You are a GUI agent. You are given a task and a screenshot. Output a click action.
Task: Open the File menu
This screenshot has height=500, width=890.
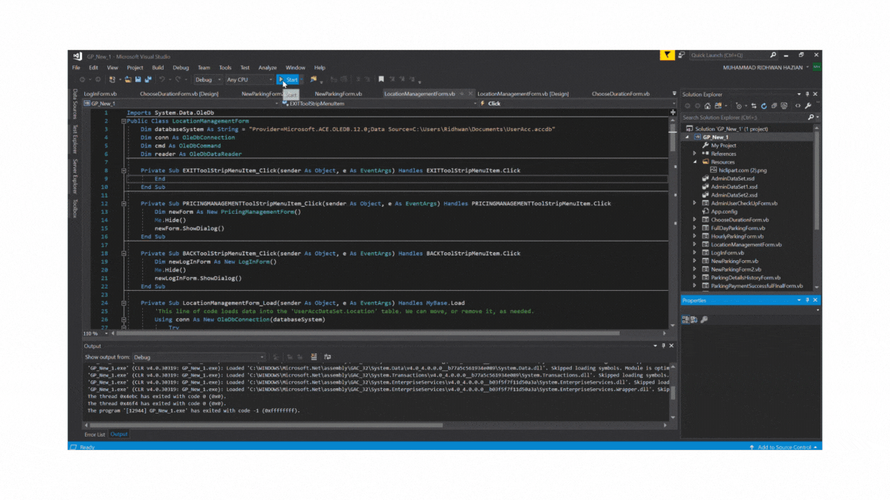pyautogui.click(x=76, y=67)
